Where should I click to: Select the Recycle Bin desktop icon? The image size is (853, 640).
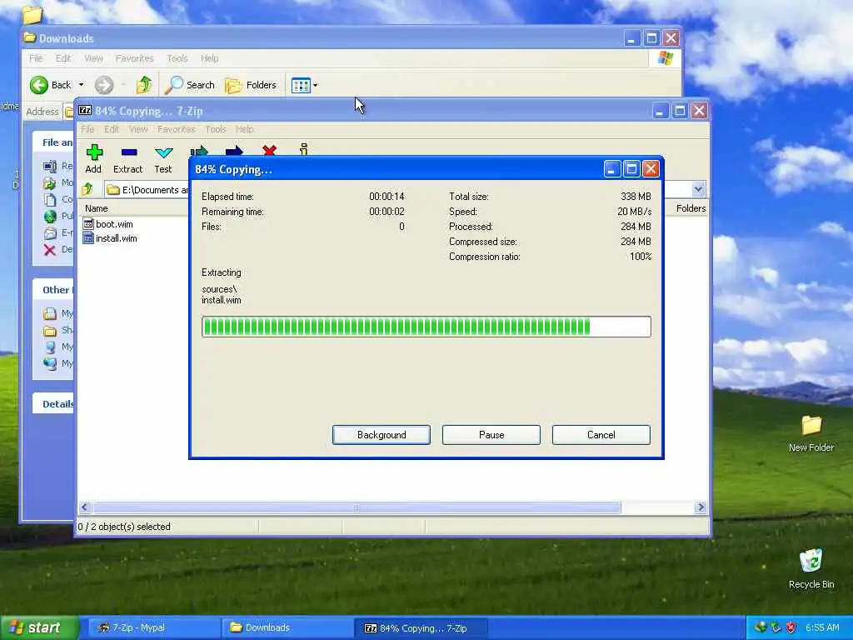[x=811, y=568]
